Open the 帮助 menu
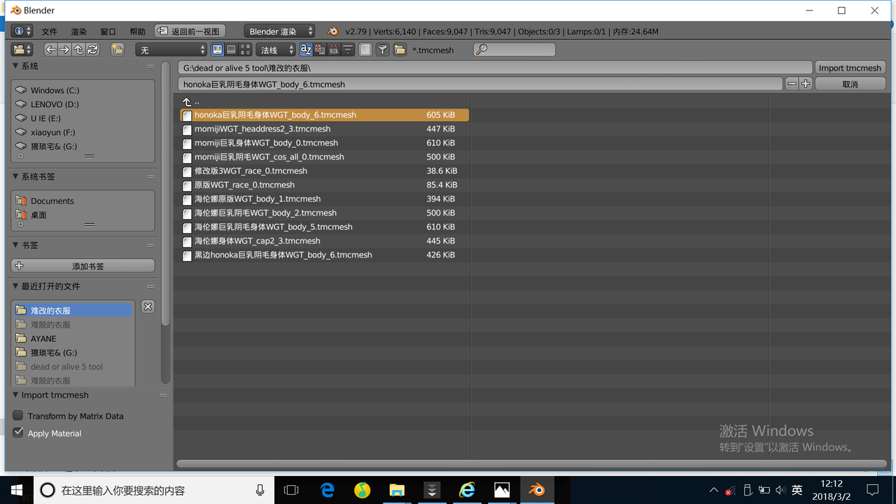 tap(137, 31)
